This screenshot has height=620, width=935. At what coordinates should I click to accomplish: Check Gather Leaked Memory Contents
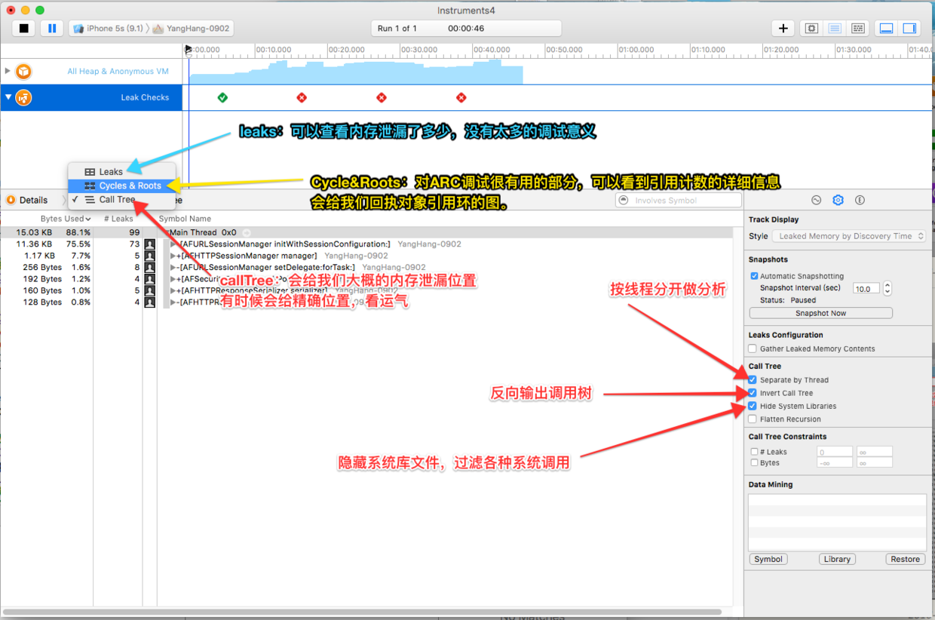point(752,348)
